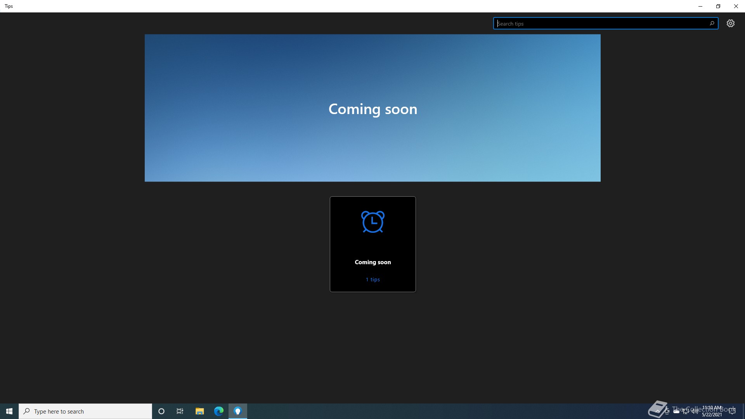Open Cortana from the taskbar
The height and width of the screenshot is (419, 745).
[x=161, y=411]
